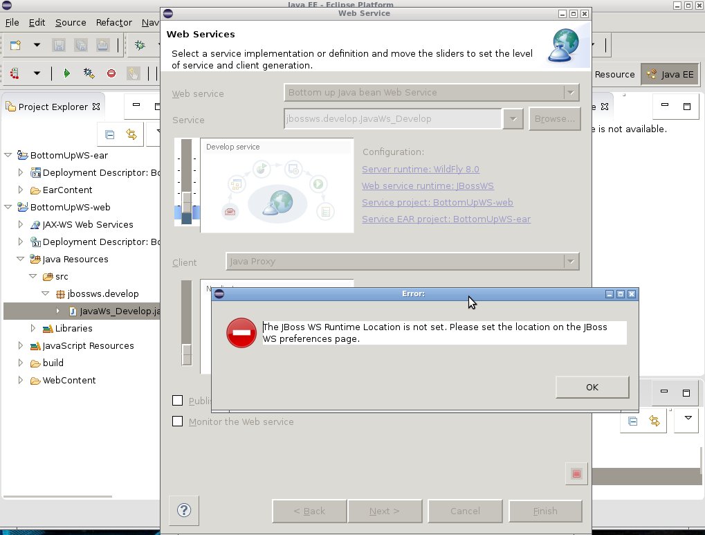Click the red Stop server icon

[111, 73]
